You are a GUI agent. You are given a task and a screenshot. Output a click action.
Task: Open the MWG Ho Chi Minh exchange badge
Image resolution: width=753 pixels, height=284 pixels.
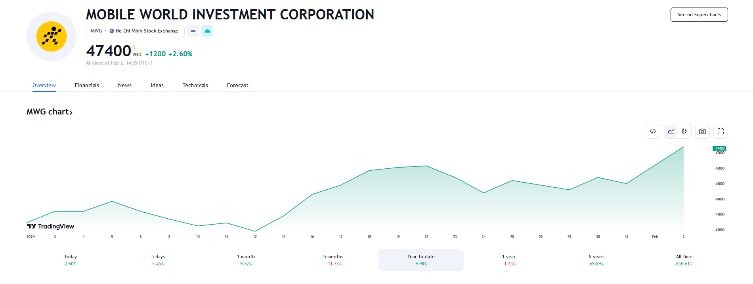[135, 31]
